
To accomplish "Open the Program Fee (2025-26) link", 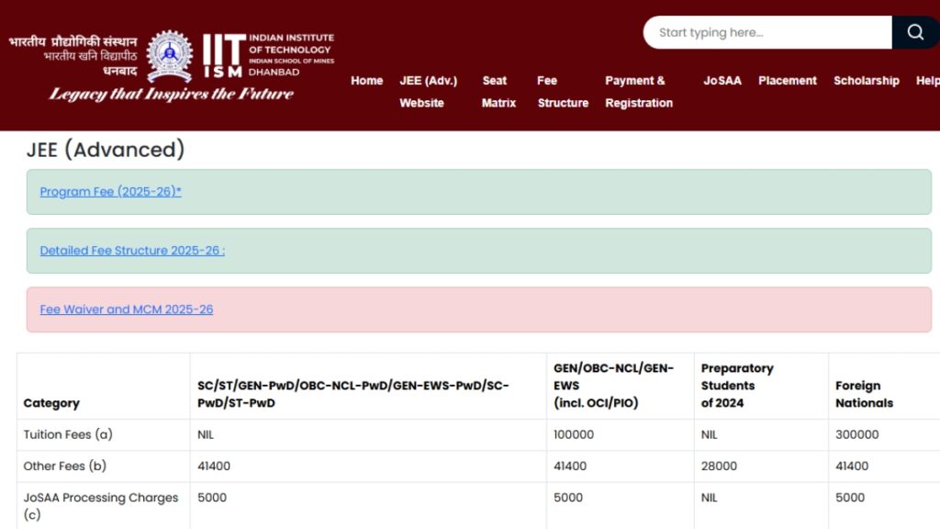I will [110, 192].
